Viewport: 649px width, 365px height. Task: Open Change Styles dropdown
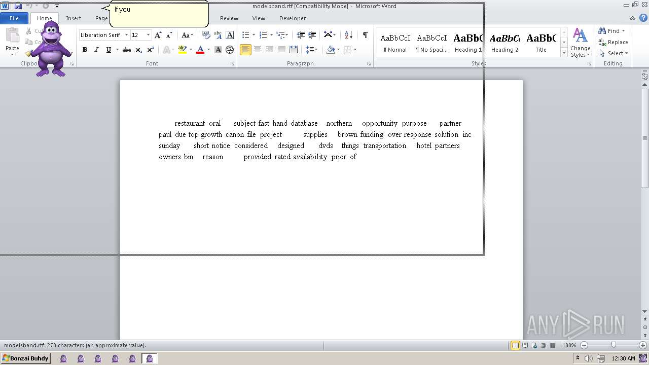pos(580,43)
